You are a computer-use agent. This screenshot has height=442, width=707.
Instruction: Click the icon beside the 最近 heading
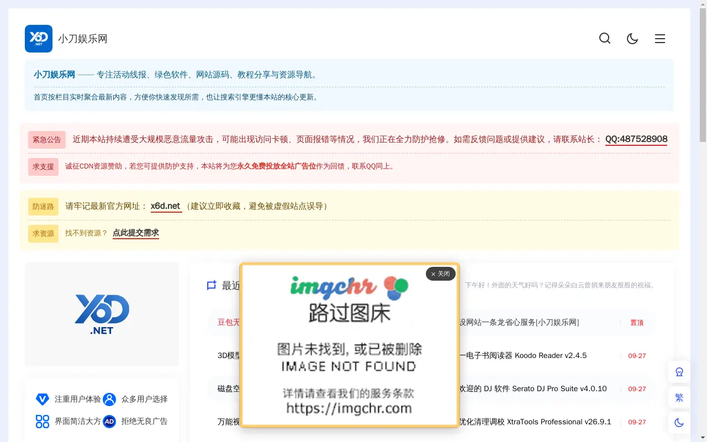[x=211, y=285]
